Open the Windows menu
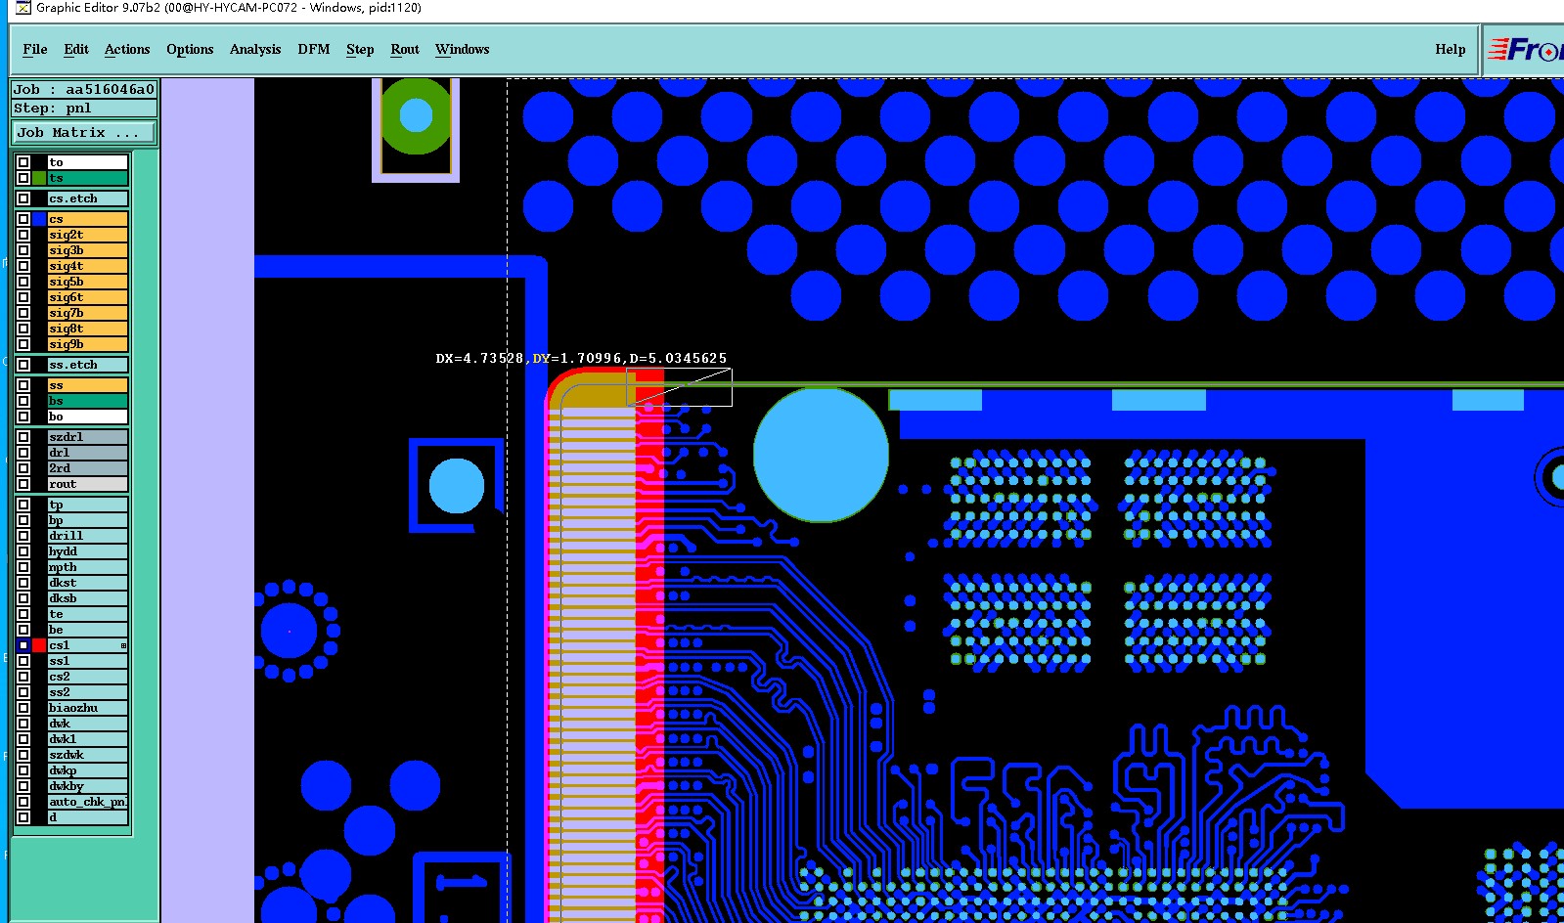The width and height of the screenshot is (1564, 923). (463, 49)
